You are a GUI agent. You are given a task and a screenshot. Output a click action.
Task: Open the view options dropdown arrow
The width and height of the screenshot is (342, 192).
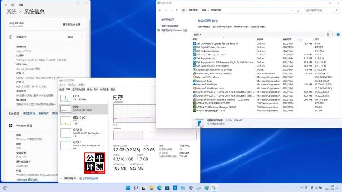[332, 35]
